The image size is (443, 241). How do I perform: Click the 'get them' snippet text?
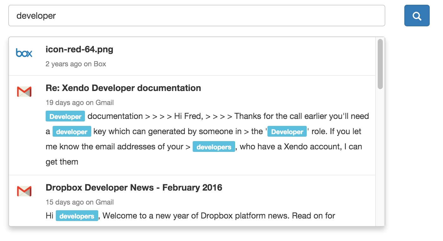[x=62, y=162]
